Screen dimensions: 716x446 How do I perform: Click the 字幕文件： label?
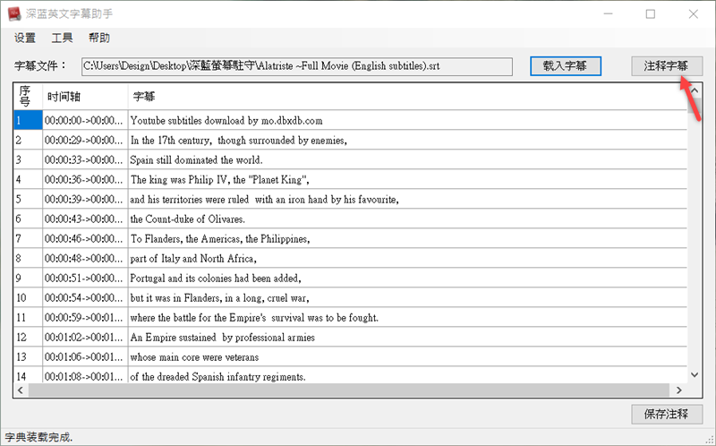tap(40, 65)
